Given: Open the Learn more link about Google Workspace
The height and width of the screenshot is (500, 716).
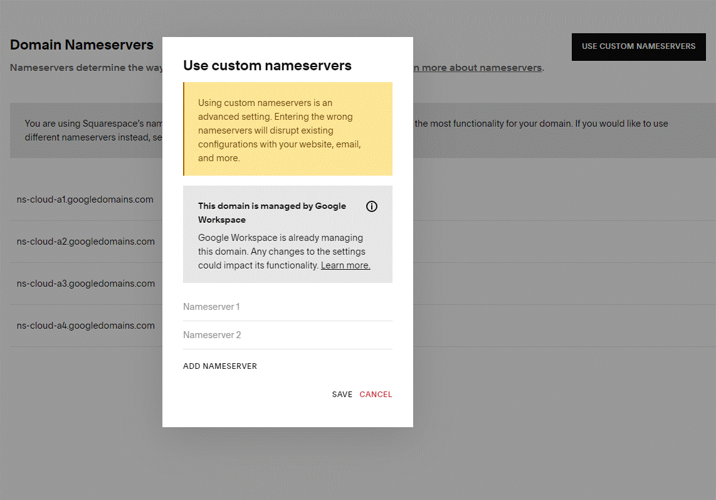Looking at the screenshot, I should point(345,265).
